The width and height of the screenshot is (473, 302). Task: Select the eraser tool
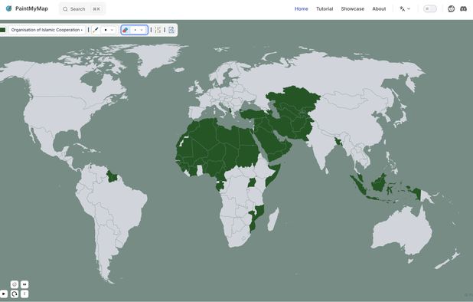point(126,30)
